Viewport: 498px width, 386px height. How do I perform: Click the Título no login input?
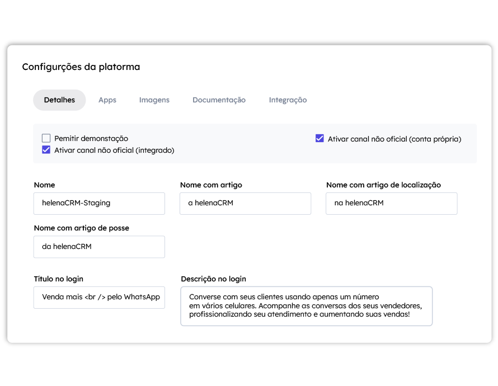pyautogui.click(x=99, y=297)
